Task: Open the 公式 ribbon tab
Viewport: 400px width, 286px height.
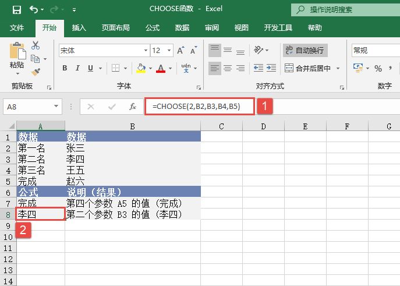Action: pyautogui.click(x=153, y=28)
